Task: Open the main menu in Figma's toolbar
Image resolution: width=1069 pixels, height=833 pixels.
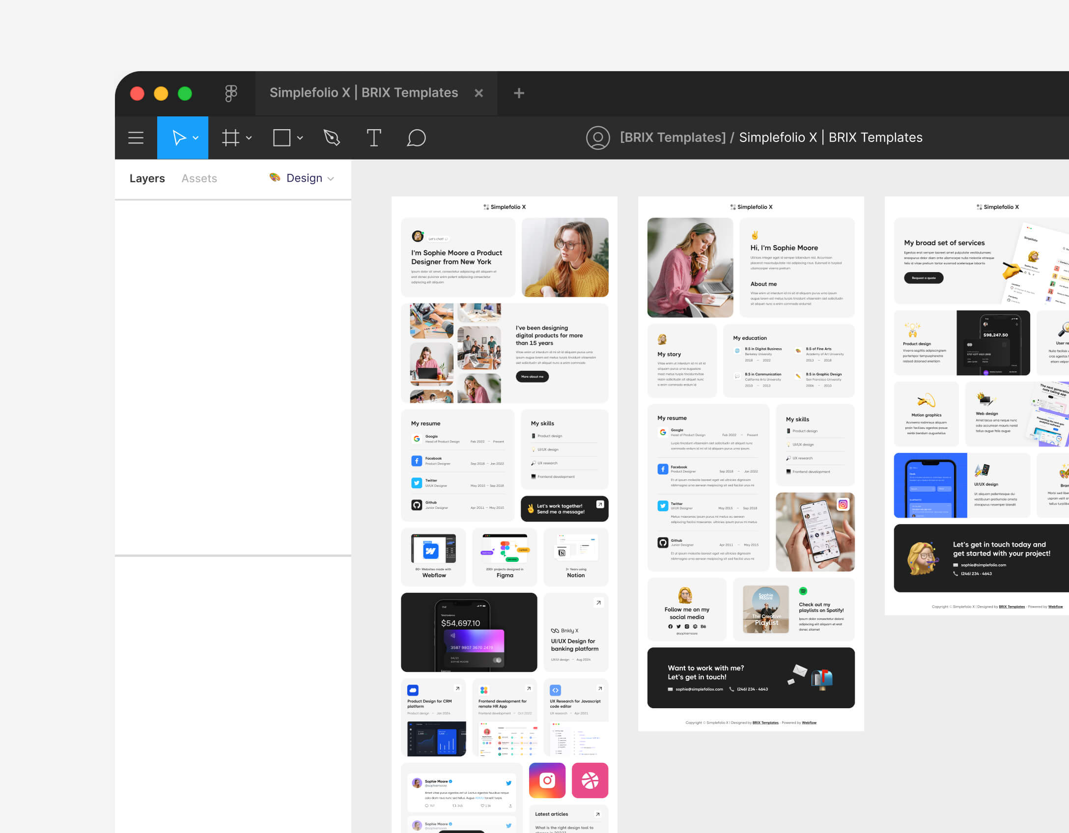Action: 136,138
